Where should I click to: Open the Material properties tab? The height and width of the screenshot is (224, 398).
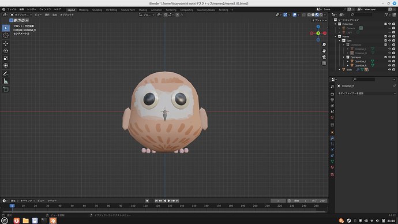coord(332,167)
